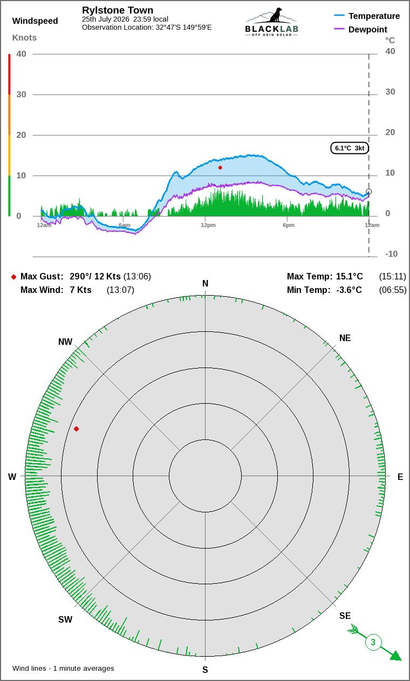Click the Max Gust time (13:06)
This screenshot has height=681, width=410.
(137, 277)
